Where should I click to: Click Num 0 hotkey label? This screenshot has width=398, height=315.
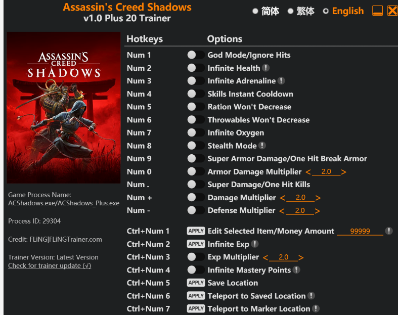(139, 171)
